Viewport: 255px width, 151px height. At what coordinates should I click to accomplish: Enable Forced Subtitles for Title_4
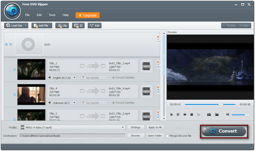(113, 103)
